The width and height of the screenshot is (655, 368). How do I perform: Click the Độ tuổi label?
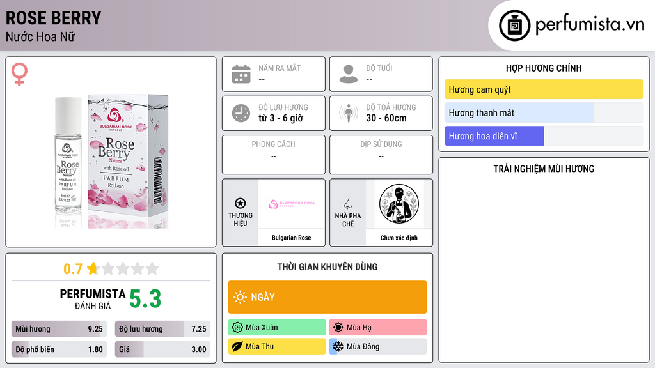379,68
